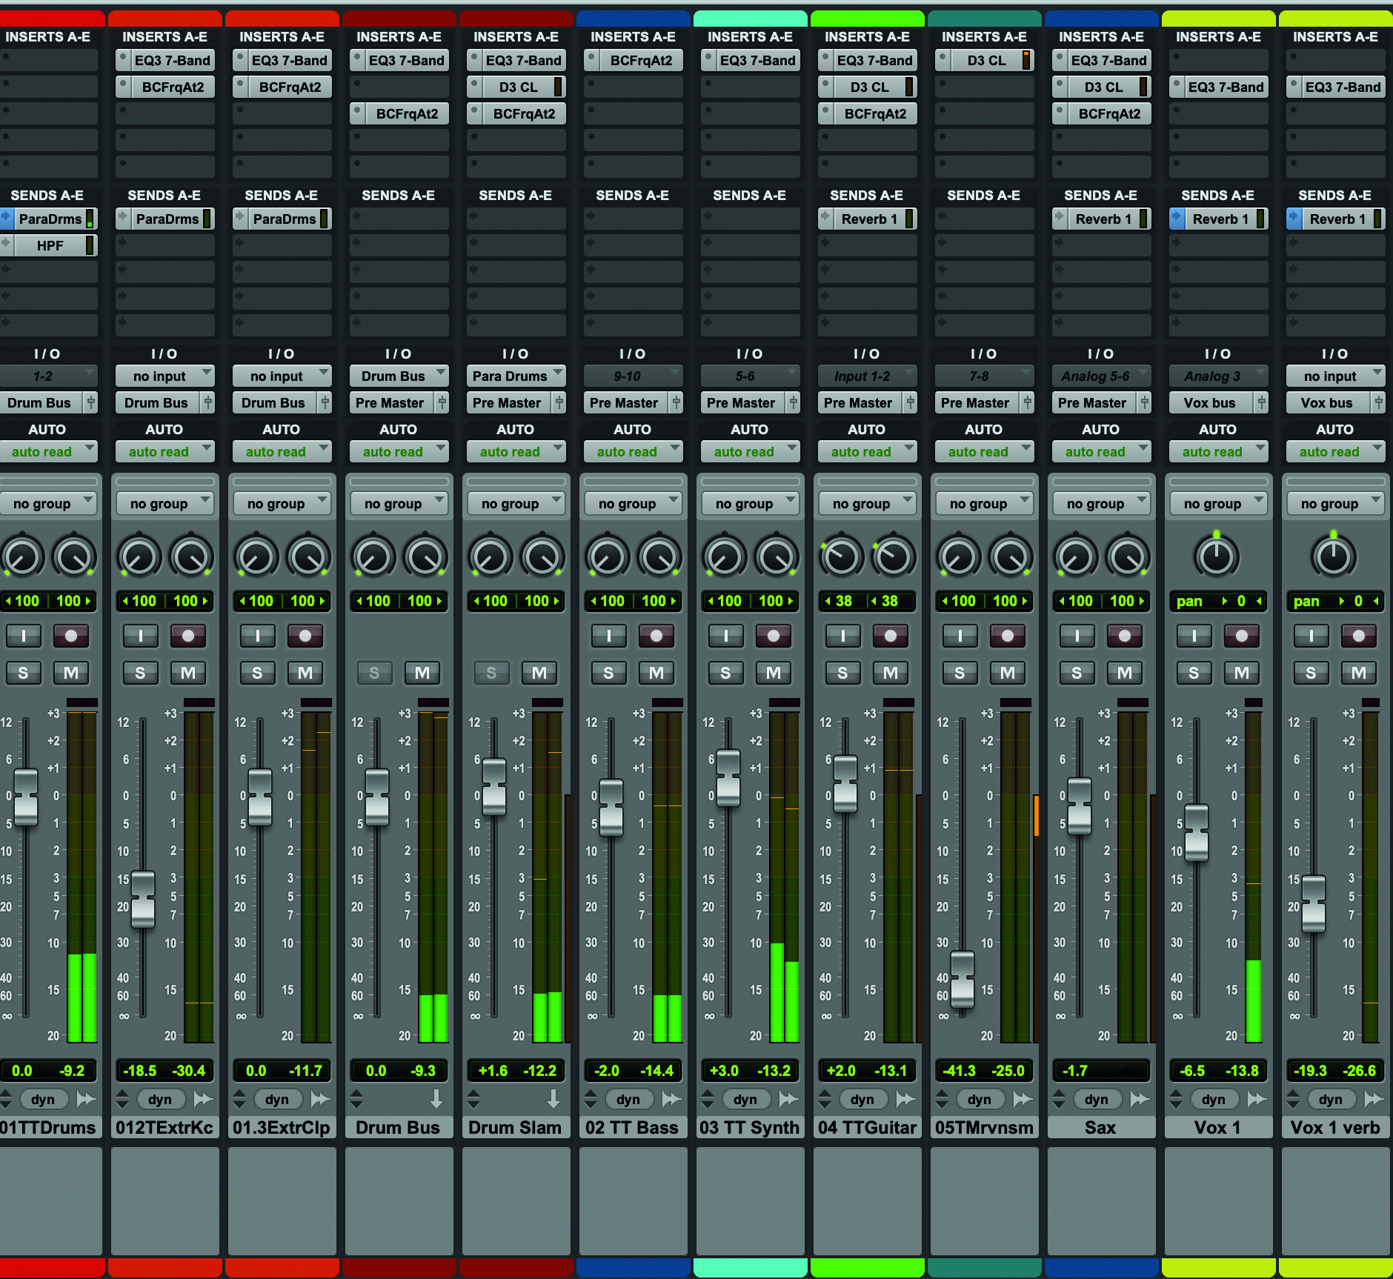Adjust left pan knob on 04 TTGuitar
This screenshot has width=1393, height=1279.
coord(841,557)
